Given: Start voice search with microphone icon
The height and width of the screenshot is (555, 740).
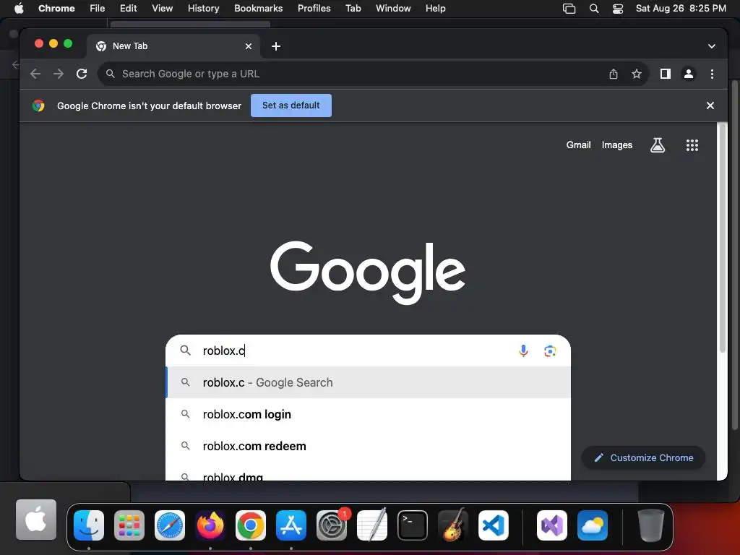Looking at the screenshot, I should coord(523,350).
